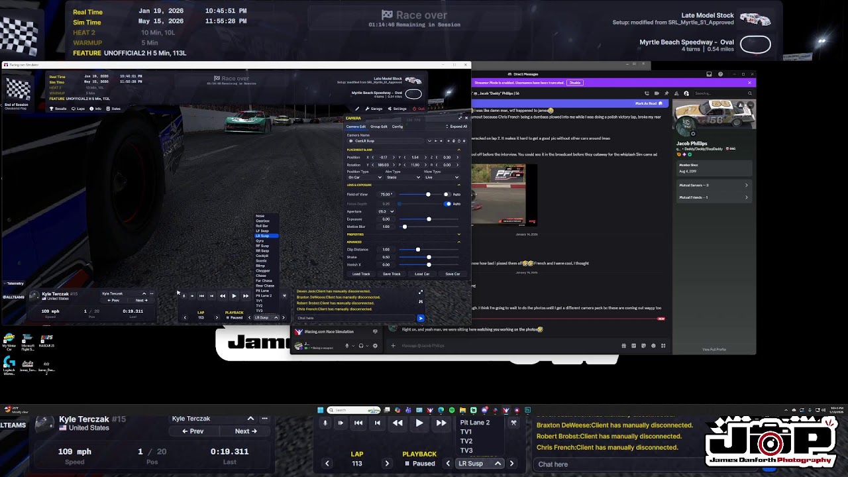Expand the Properties section
The width and height of the screenshot is (848, 477).
pyautogui.click(x=459, y=235)
